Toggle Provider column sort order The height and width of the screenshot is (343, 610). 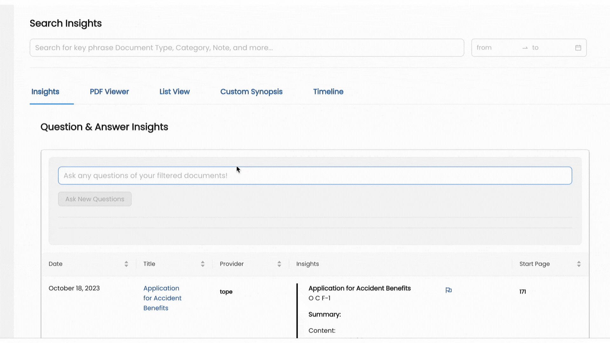click(279, 264)
